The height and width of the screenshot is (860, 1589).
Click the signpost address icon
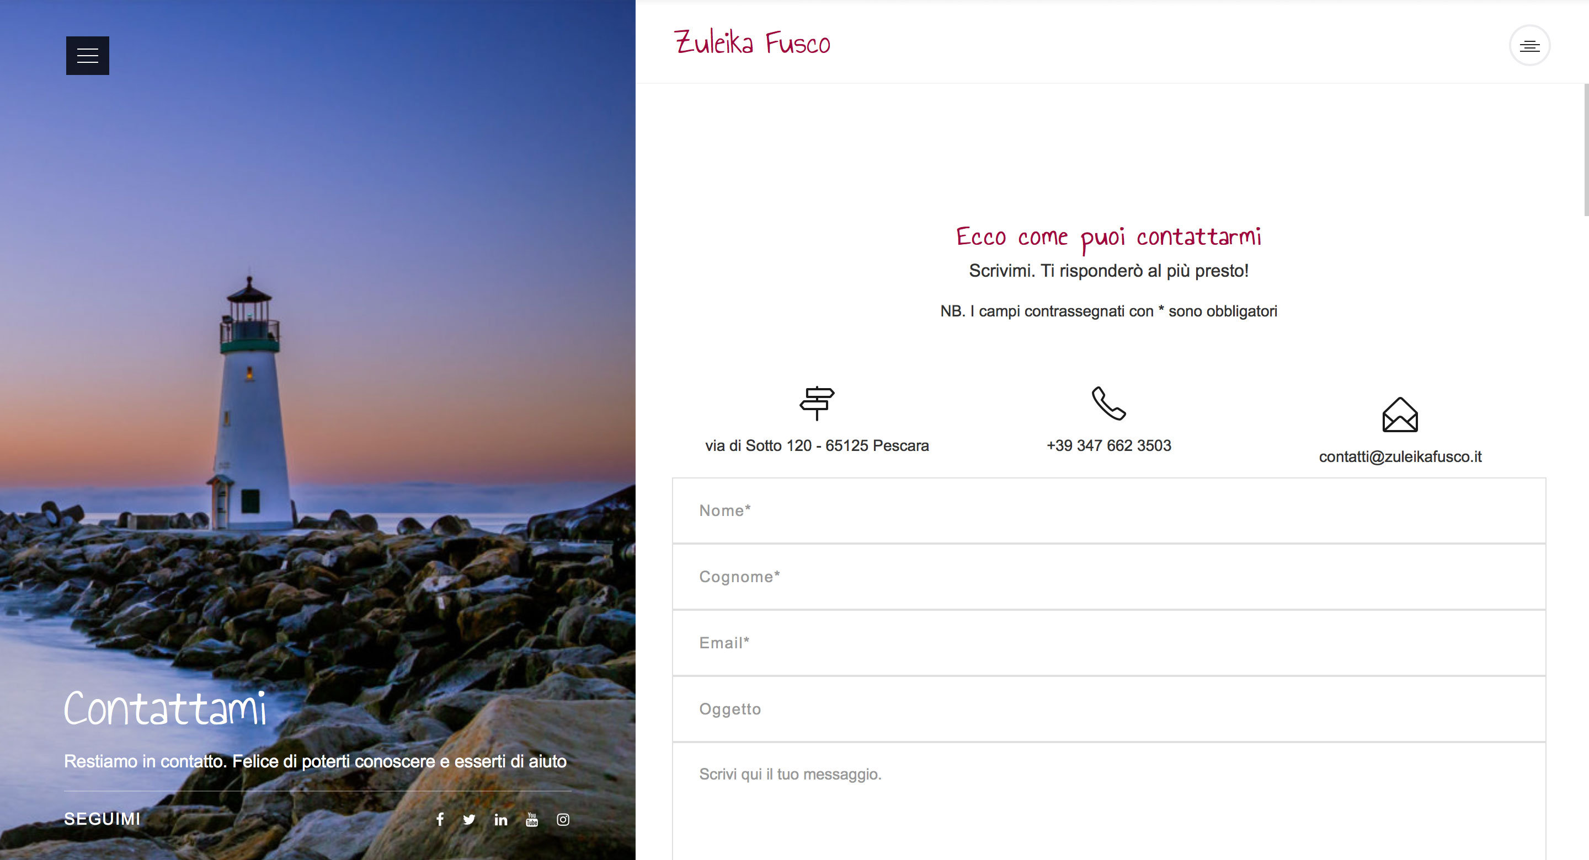pyautogui.click(x=817, y=403)
